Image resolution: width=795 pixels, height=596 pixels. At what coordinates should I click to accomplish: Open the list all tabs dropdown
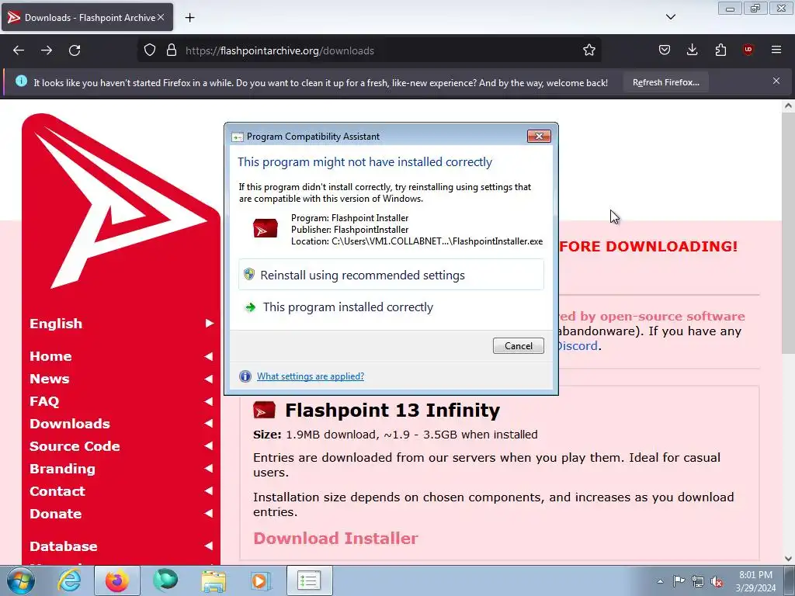click(670, 17)
